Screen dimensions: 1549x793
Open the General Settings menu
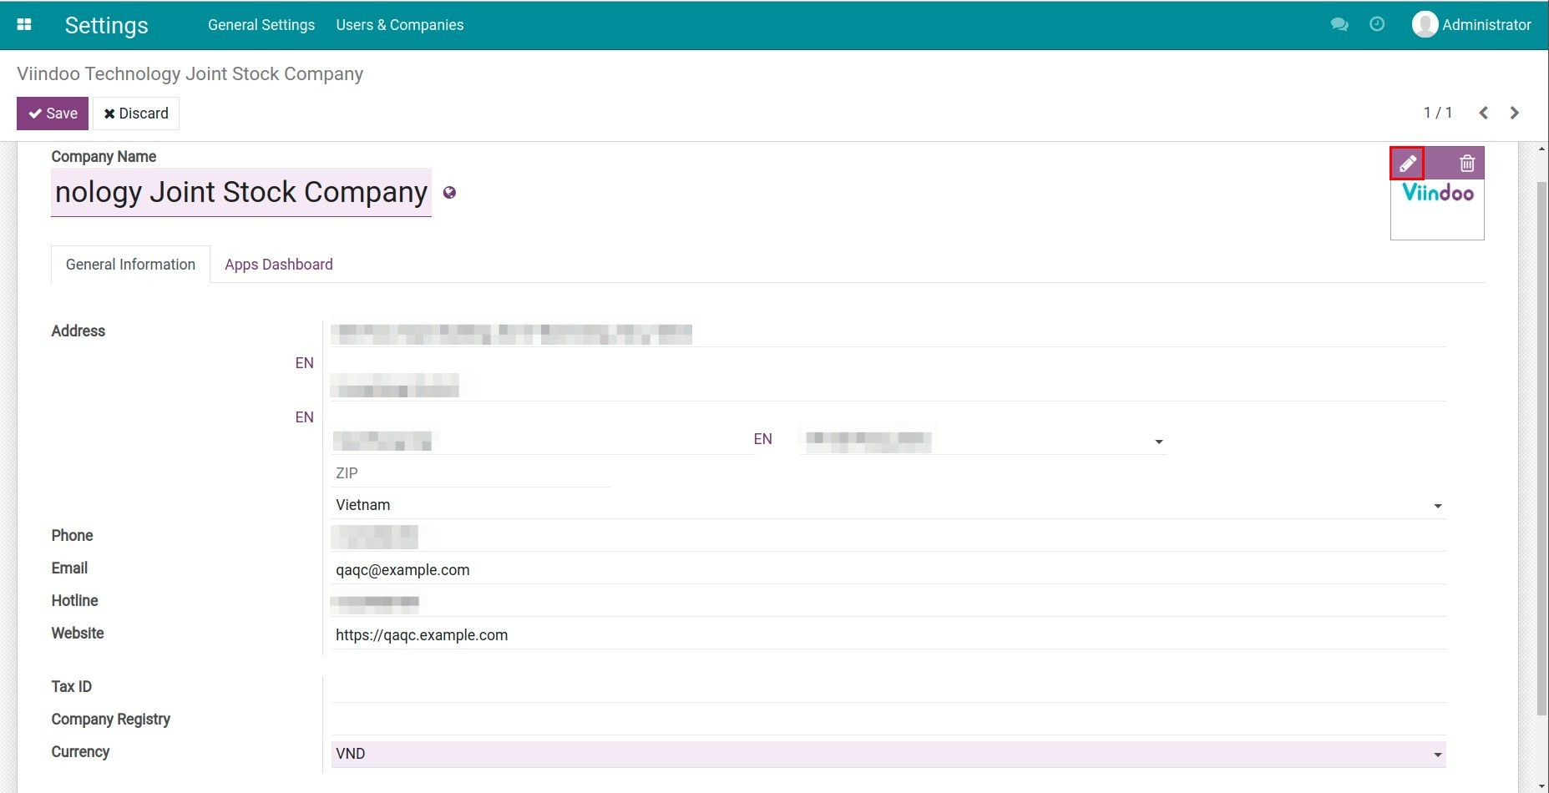(x=261, y=25)
